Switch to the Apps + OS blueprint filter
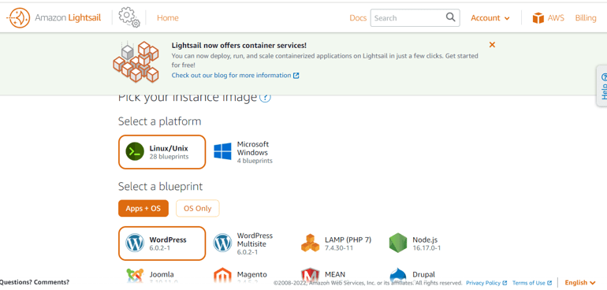This screenshot has width=607, height=290. click(143, 208)
